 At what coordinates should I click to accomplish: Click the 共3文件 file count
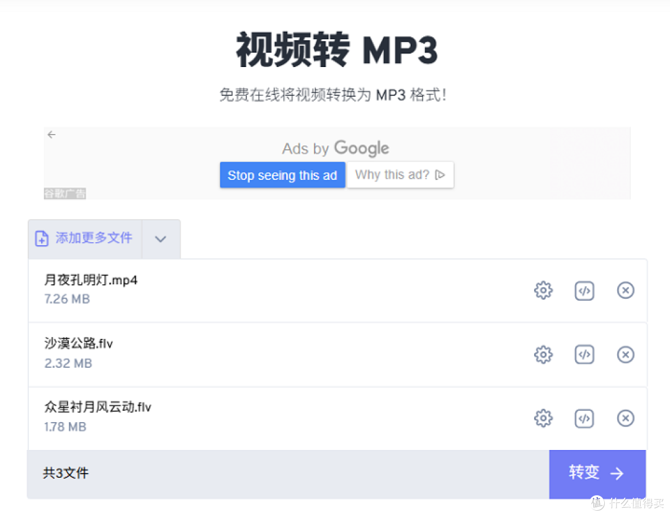click(x=65, y=473)
